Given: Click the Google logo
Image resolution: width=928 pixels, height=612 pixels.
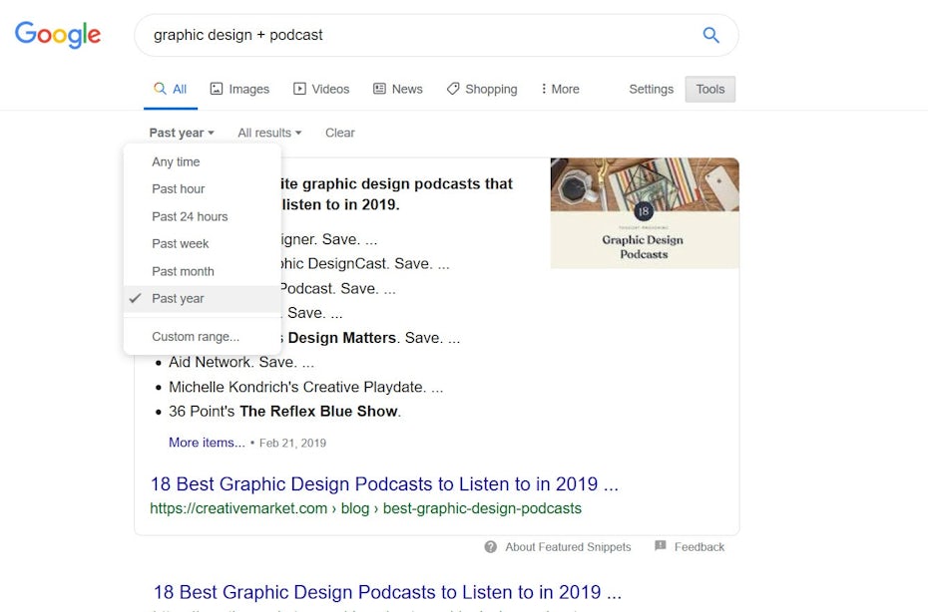Looking at the screenshot, I should [58, 35].
